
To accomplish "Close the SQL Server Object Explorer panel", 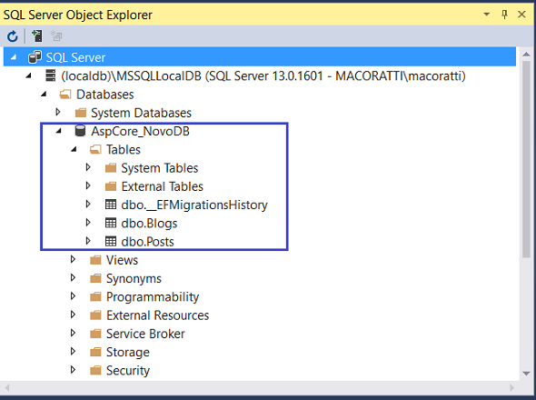I will pyautogui.click(x=521, y=15).
